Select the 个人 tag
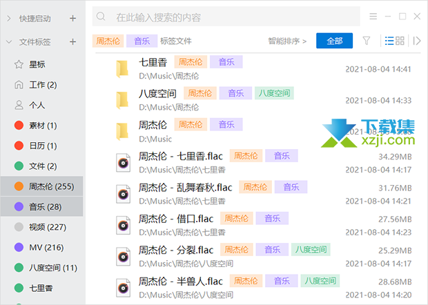The height and width of the screenshot is (305, 428). pos(41,106)
